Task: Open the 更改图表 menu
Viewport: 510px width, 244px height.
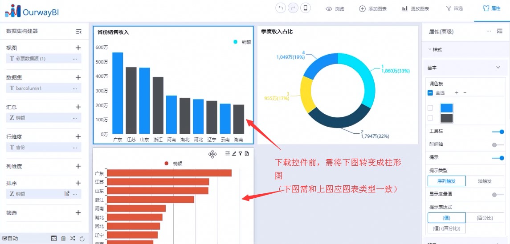Action: coord(416,9)
